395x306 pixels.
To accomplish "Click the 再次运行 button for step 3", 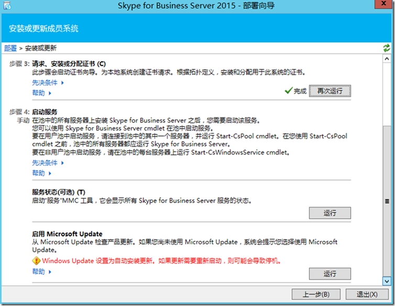I will [330, 91].
